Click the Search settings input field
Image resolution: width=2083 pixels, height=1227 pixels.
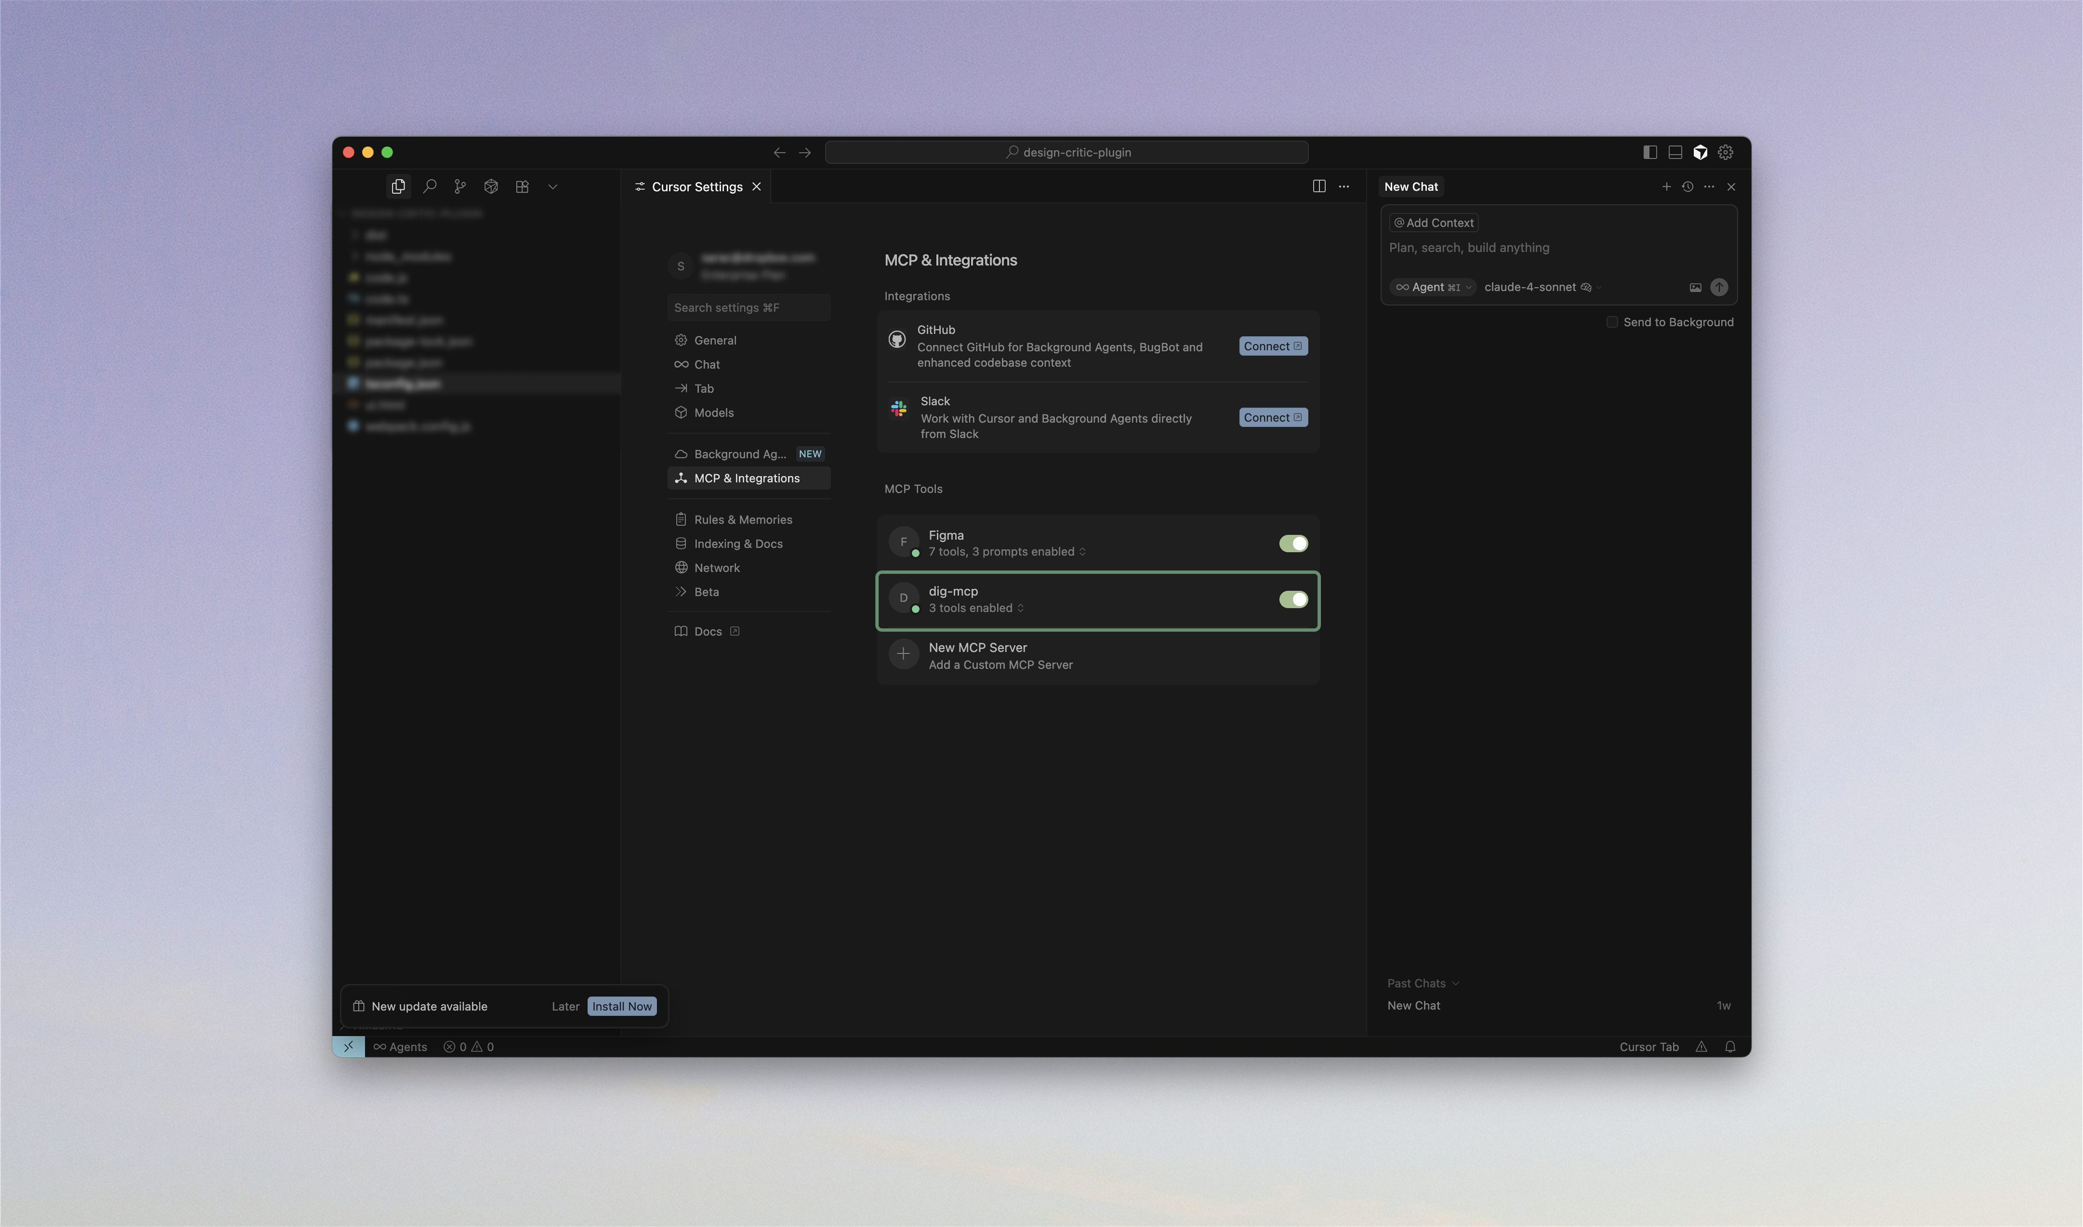[748, 308]
